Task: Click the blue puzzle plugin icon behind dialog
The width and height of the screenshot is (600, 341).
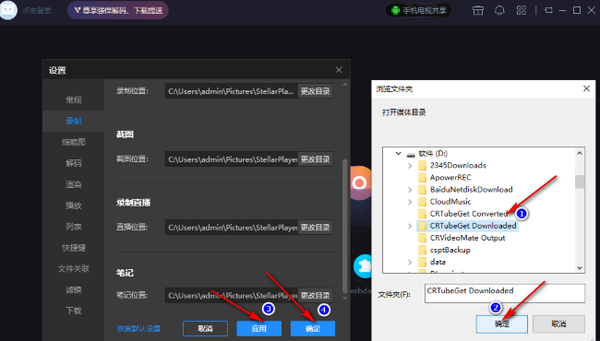Action: tap(363, 265)
